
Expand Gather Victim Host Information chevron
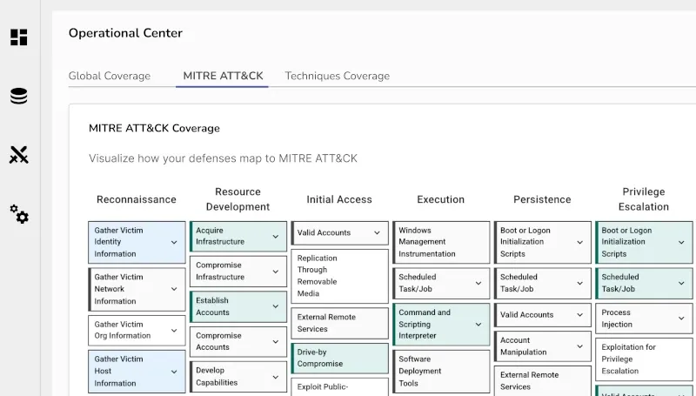click(x=174, y=372)
